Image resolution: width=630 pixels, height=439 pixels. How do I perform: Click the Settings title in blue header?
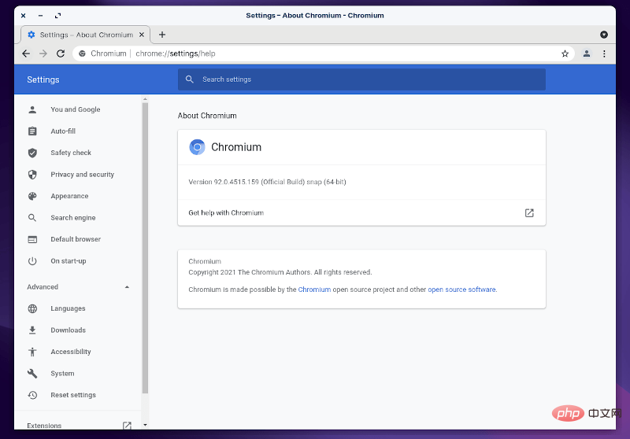coord(43,79)
